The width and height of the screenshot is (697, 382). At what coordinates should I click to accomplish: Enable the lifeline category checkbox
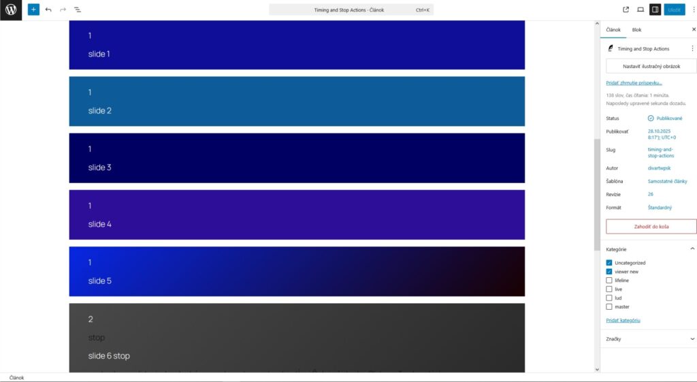609,281
